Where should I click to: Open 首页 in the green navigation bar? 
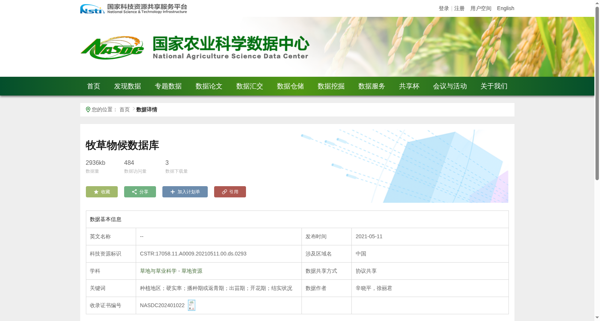click(94, 86)
